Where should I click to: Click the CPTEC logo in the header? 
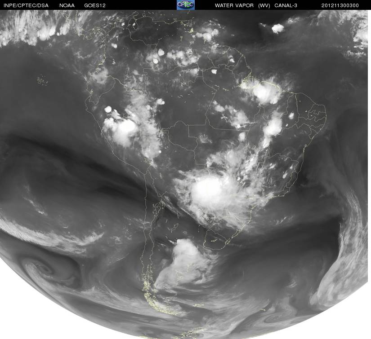(x=186, y=5)
